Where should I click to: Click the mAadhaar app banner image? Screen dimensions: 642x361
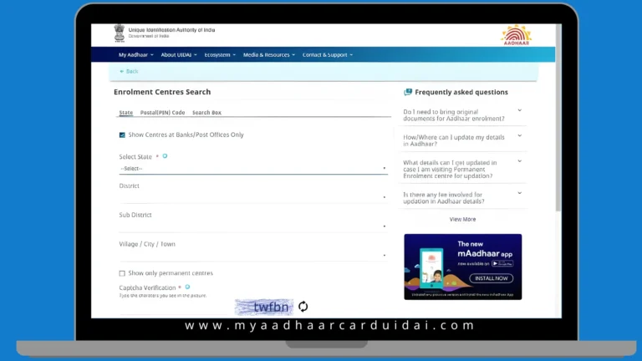click(462, 267)
